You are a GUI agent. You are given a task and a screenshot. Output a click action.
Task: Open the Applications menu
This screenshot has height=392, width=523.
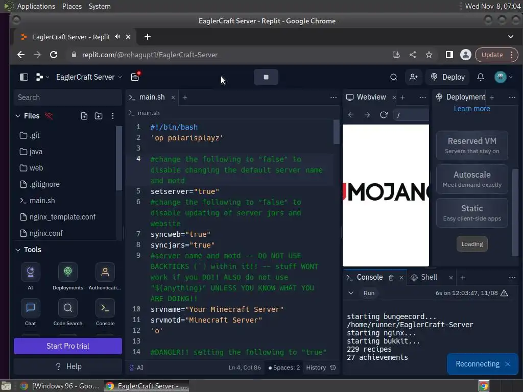point(36,6)
